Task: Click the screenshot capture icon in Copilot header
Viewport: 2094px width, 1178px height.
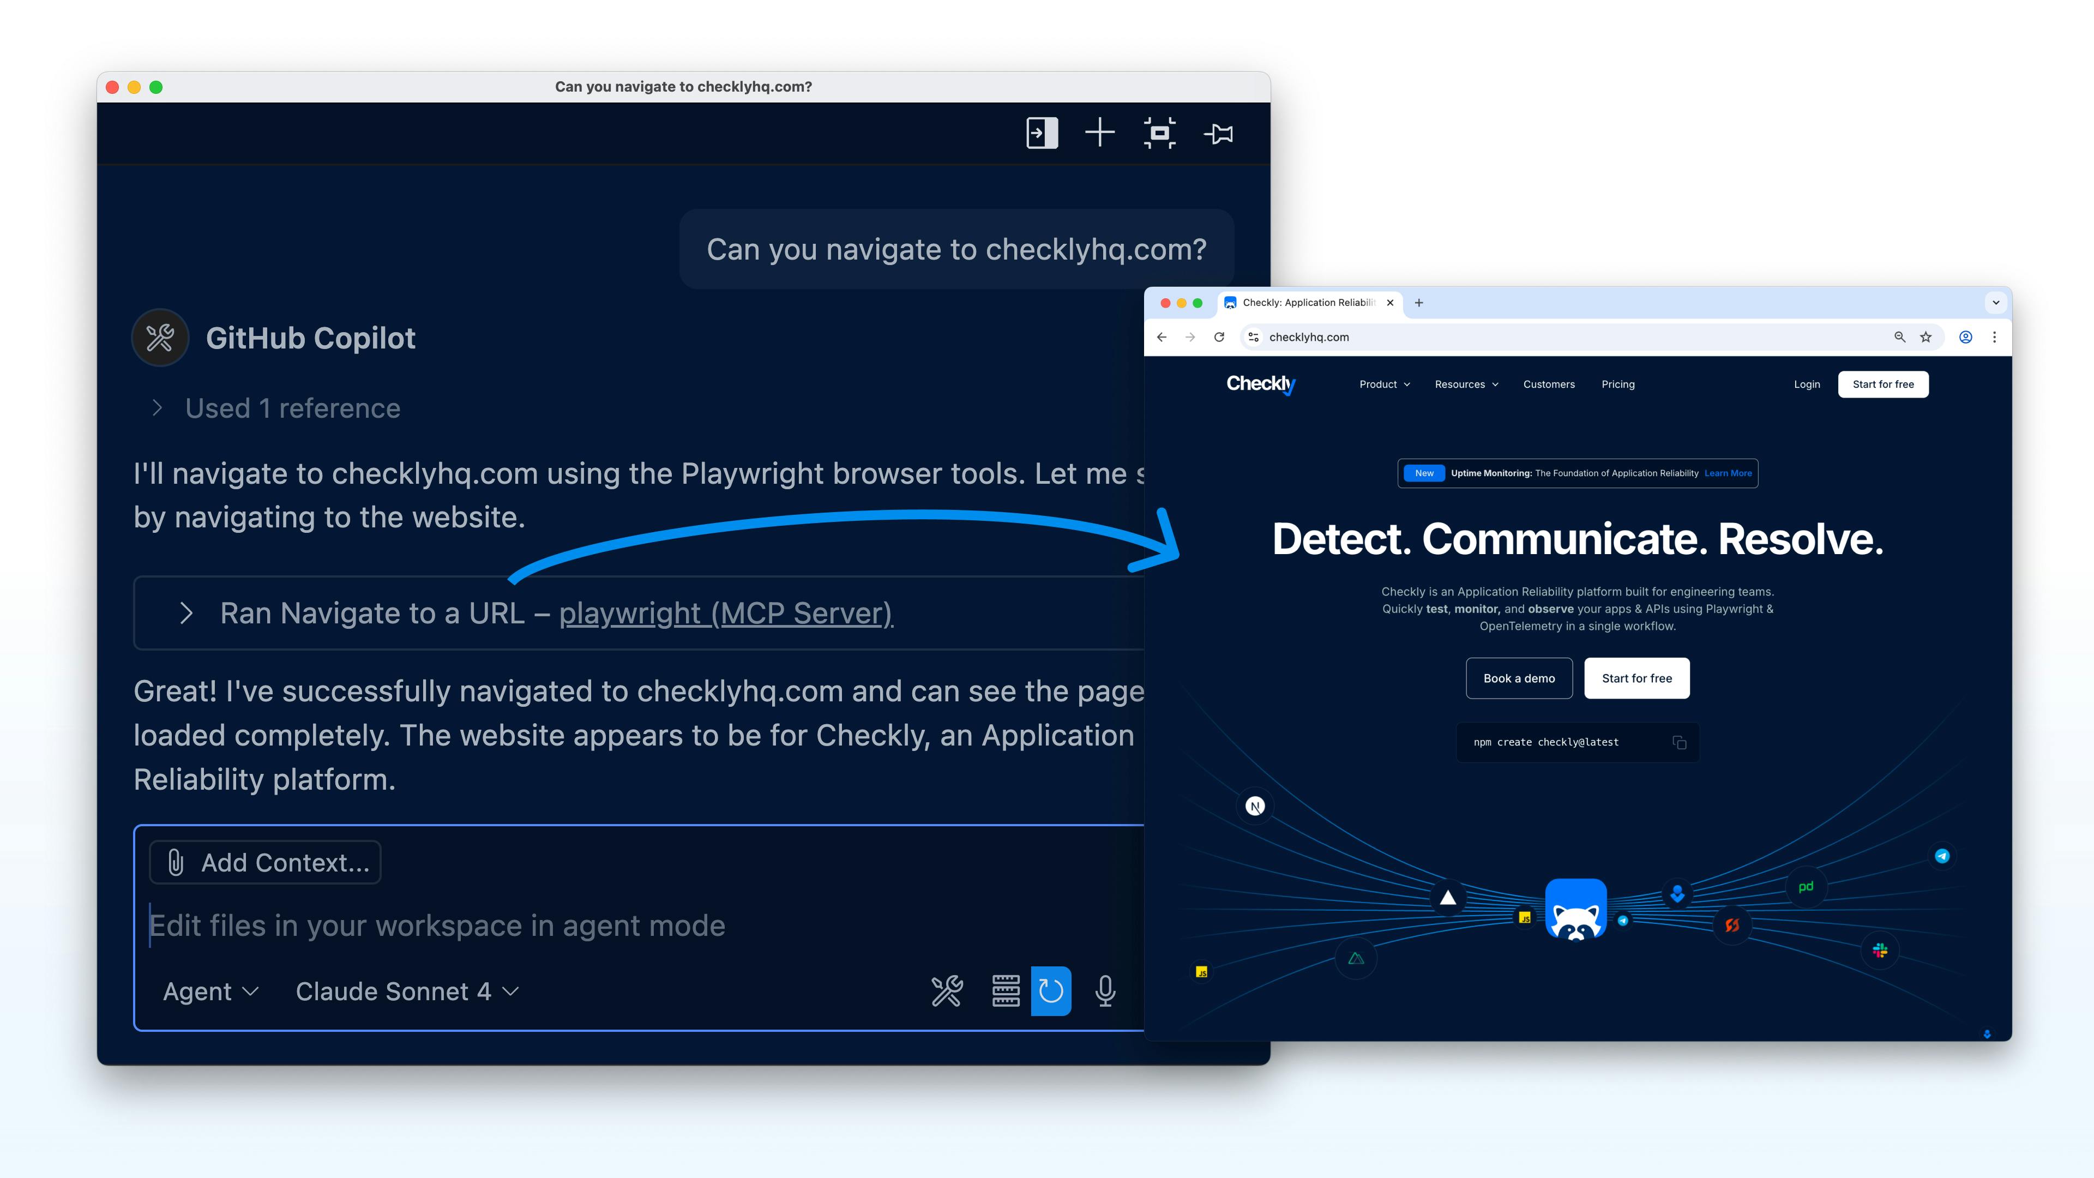Action: click(1159, 133)
